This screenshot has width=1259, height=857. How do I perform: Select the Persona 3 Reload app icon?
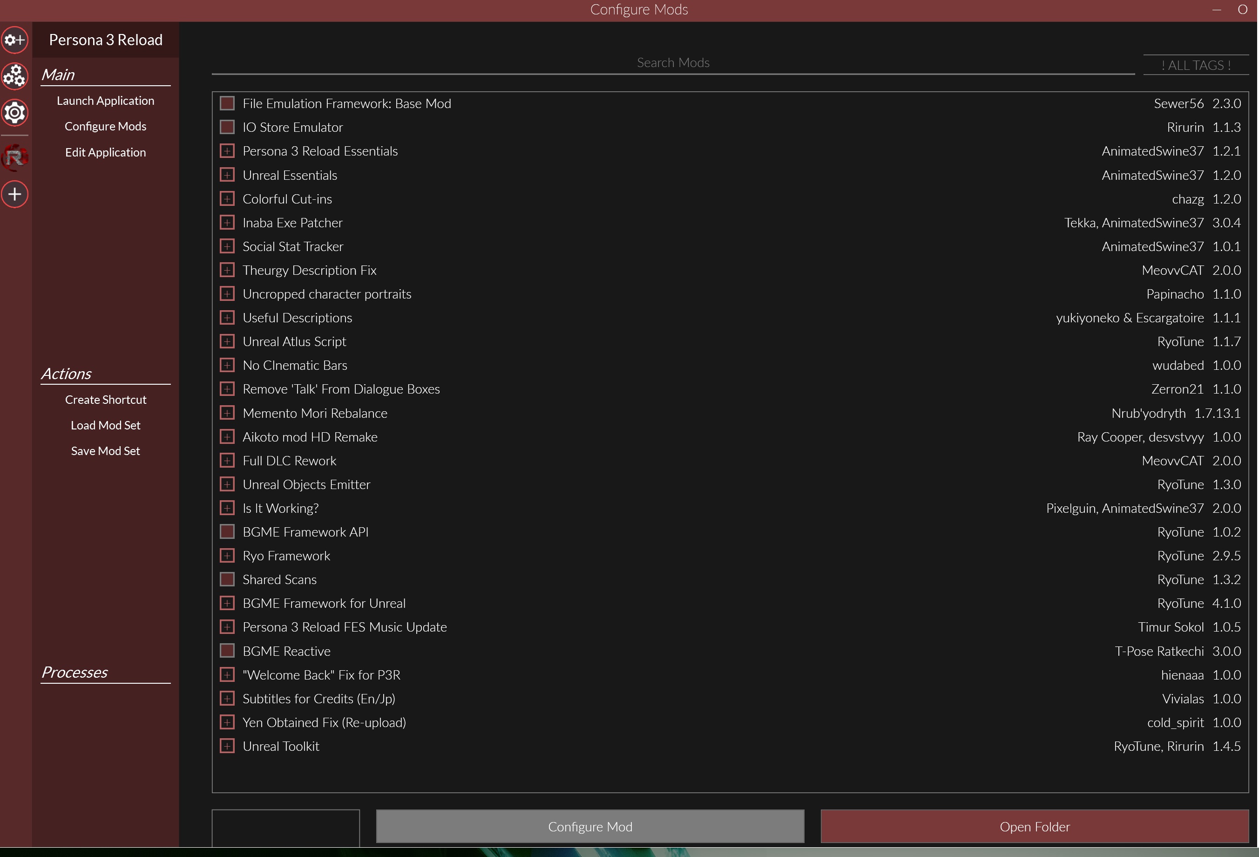(14, 158)
